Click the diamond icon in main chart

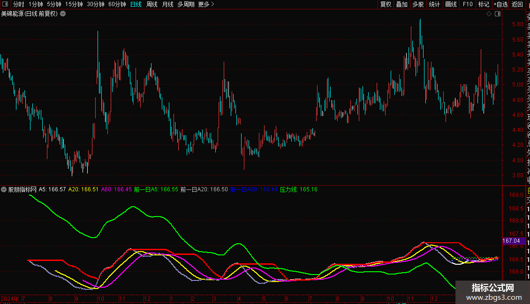tap(489, 14)
